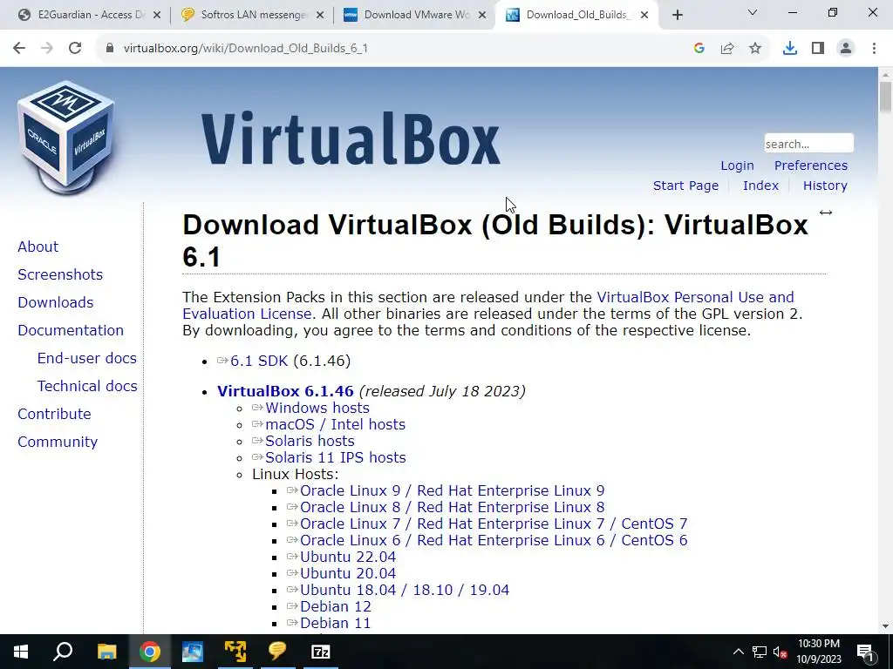Click the Google icon in the address bar
893x669 pixels.
(x=699, y=49)
